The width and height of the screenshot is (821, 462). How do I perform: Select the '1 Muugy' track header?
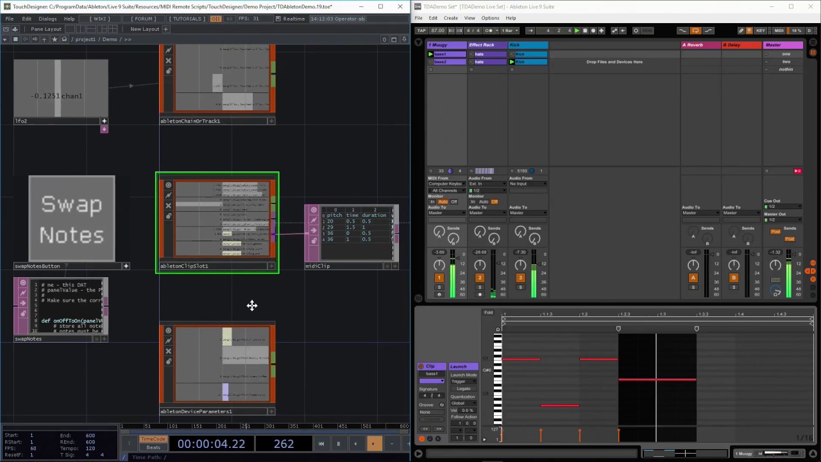point(446,45)
